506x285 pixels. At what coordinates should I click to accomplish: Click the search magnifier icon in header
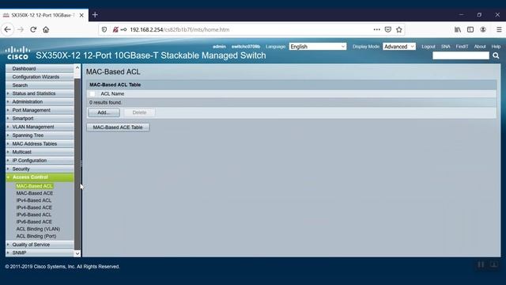click(x=496, y=55)
